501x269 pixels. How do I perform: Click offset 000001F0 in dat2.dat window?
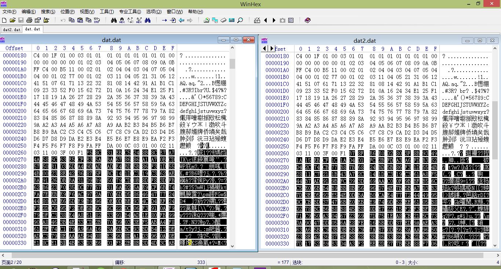tap(277, 105)
